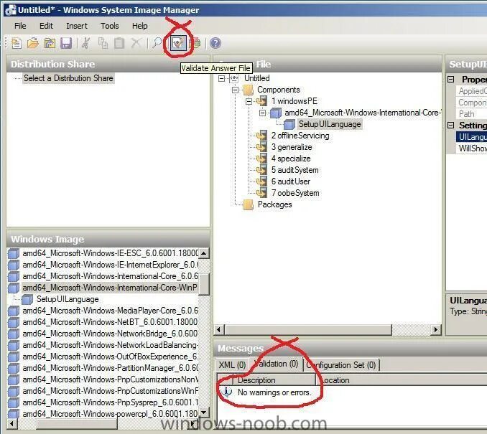Screen dimensions: 487x434
Task: Click the Paste clipboard toolbar icon
Action: (119, 43)
